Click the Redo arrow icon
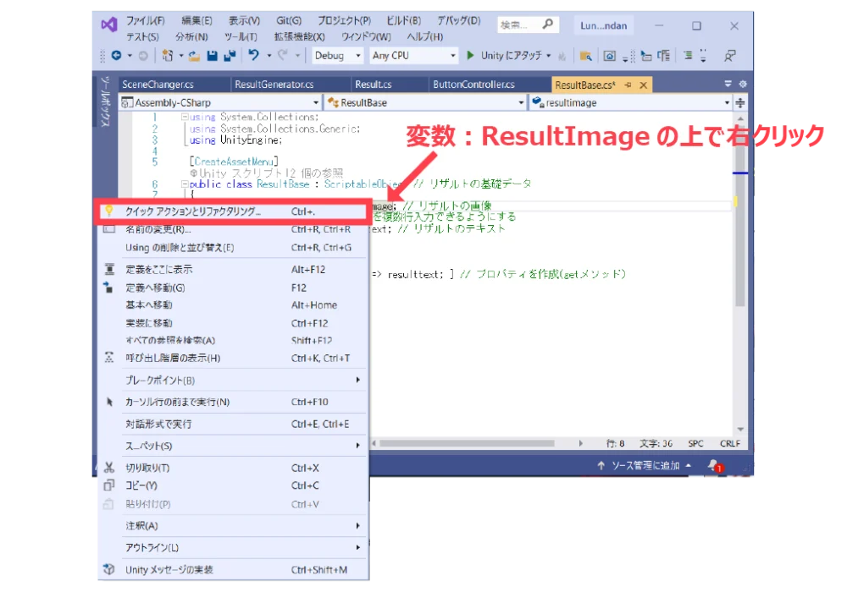Viewport: 847px width, 592px height. click(x=283, y=55)
